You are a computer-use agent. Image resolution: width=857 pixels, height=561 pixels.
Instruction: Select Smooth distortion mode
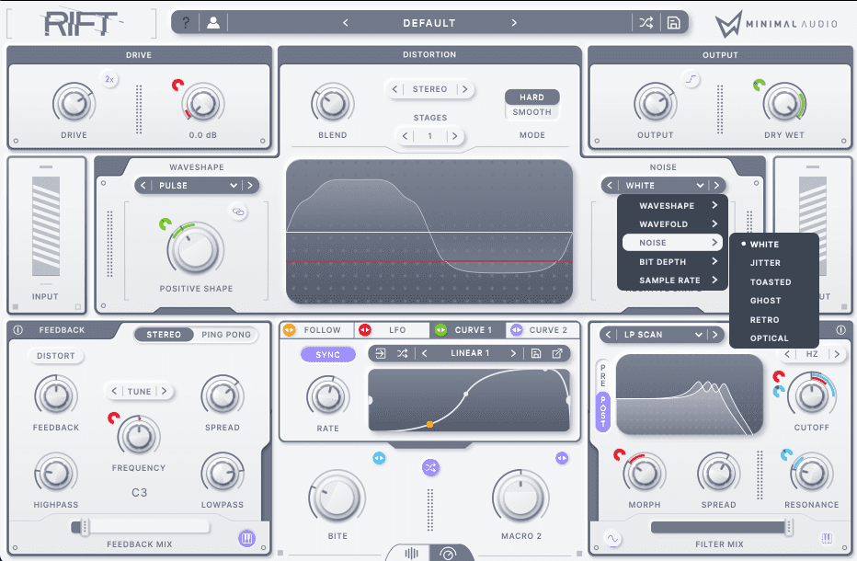[531, 112]
